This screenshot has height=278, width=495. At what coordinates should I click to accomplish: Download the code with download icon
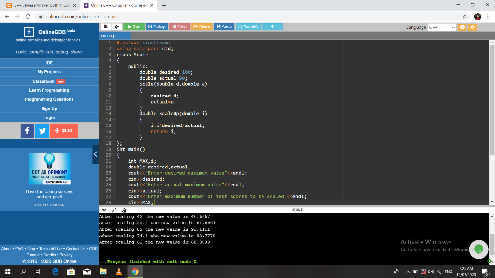tap(272, 27)
